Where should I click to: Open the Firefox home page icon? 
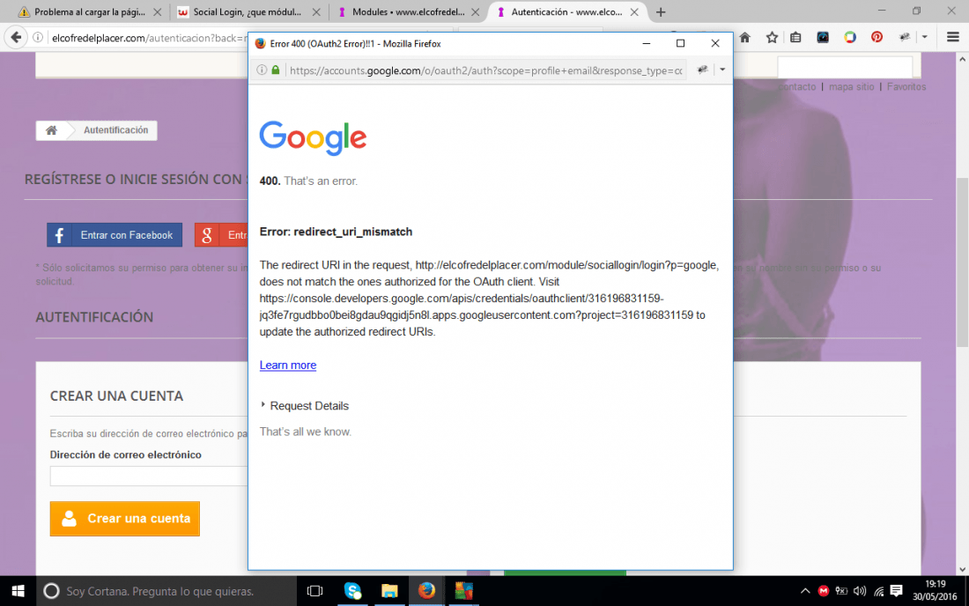click(x=744, y=38)
